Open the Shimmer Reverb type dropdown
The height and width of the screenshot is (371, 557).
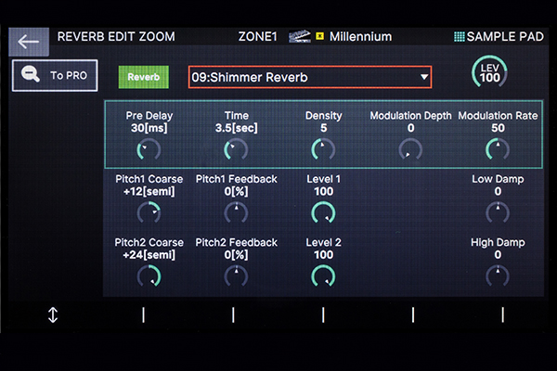(310, 77)
